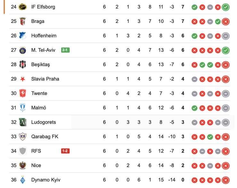This screenshot has width=237, height=188.
Task: Select the RFS grey shield logo
Action: tap(22, 151)
